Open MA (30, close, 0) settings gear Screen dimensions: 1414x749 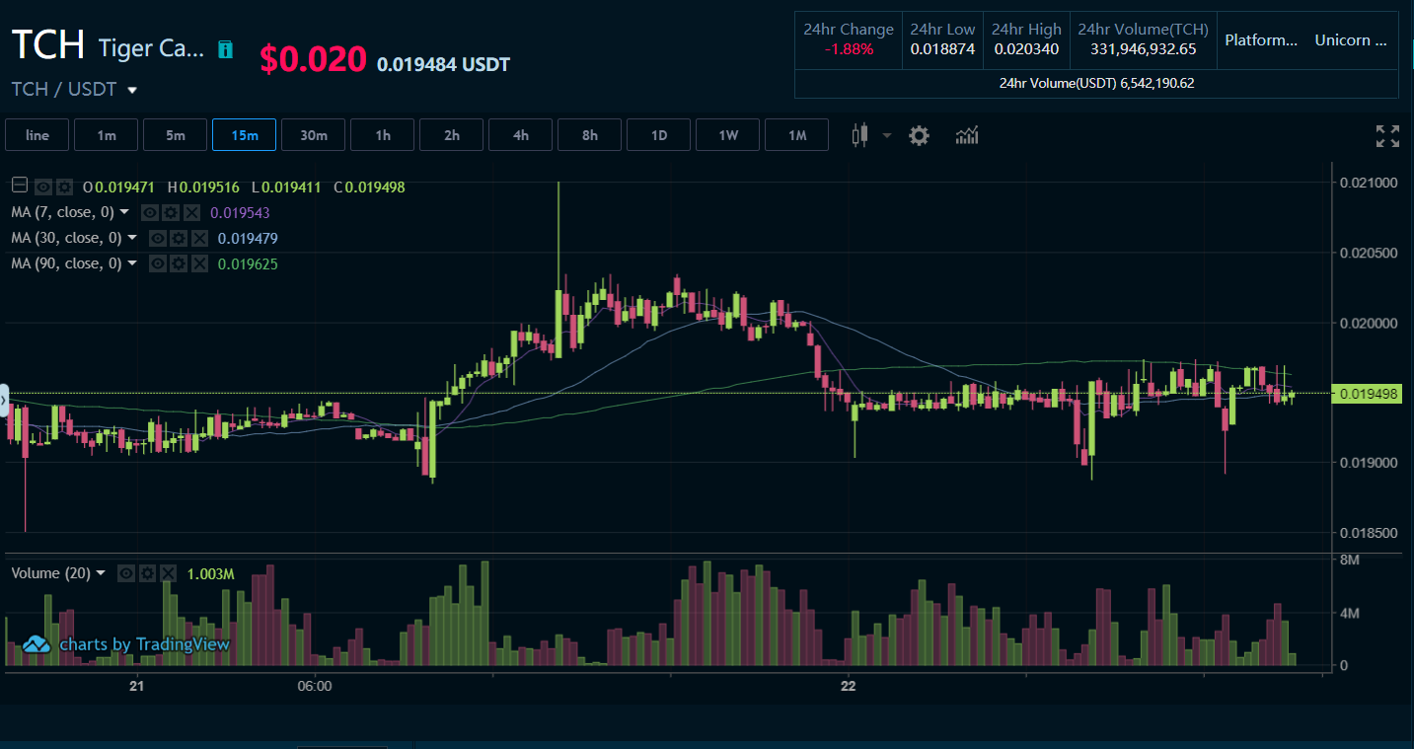pyautogui.click(x=178, y=238)
